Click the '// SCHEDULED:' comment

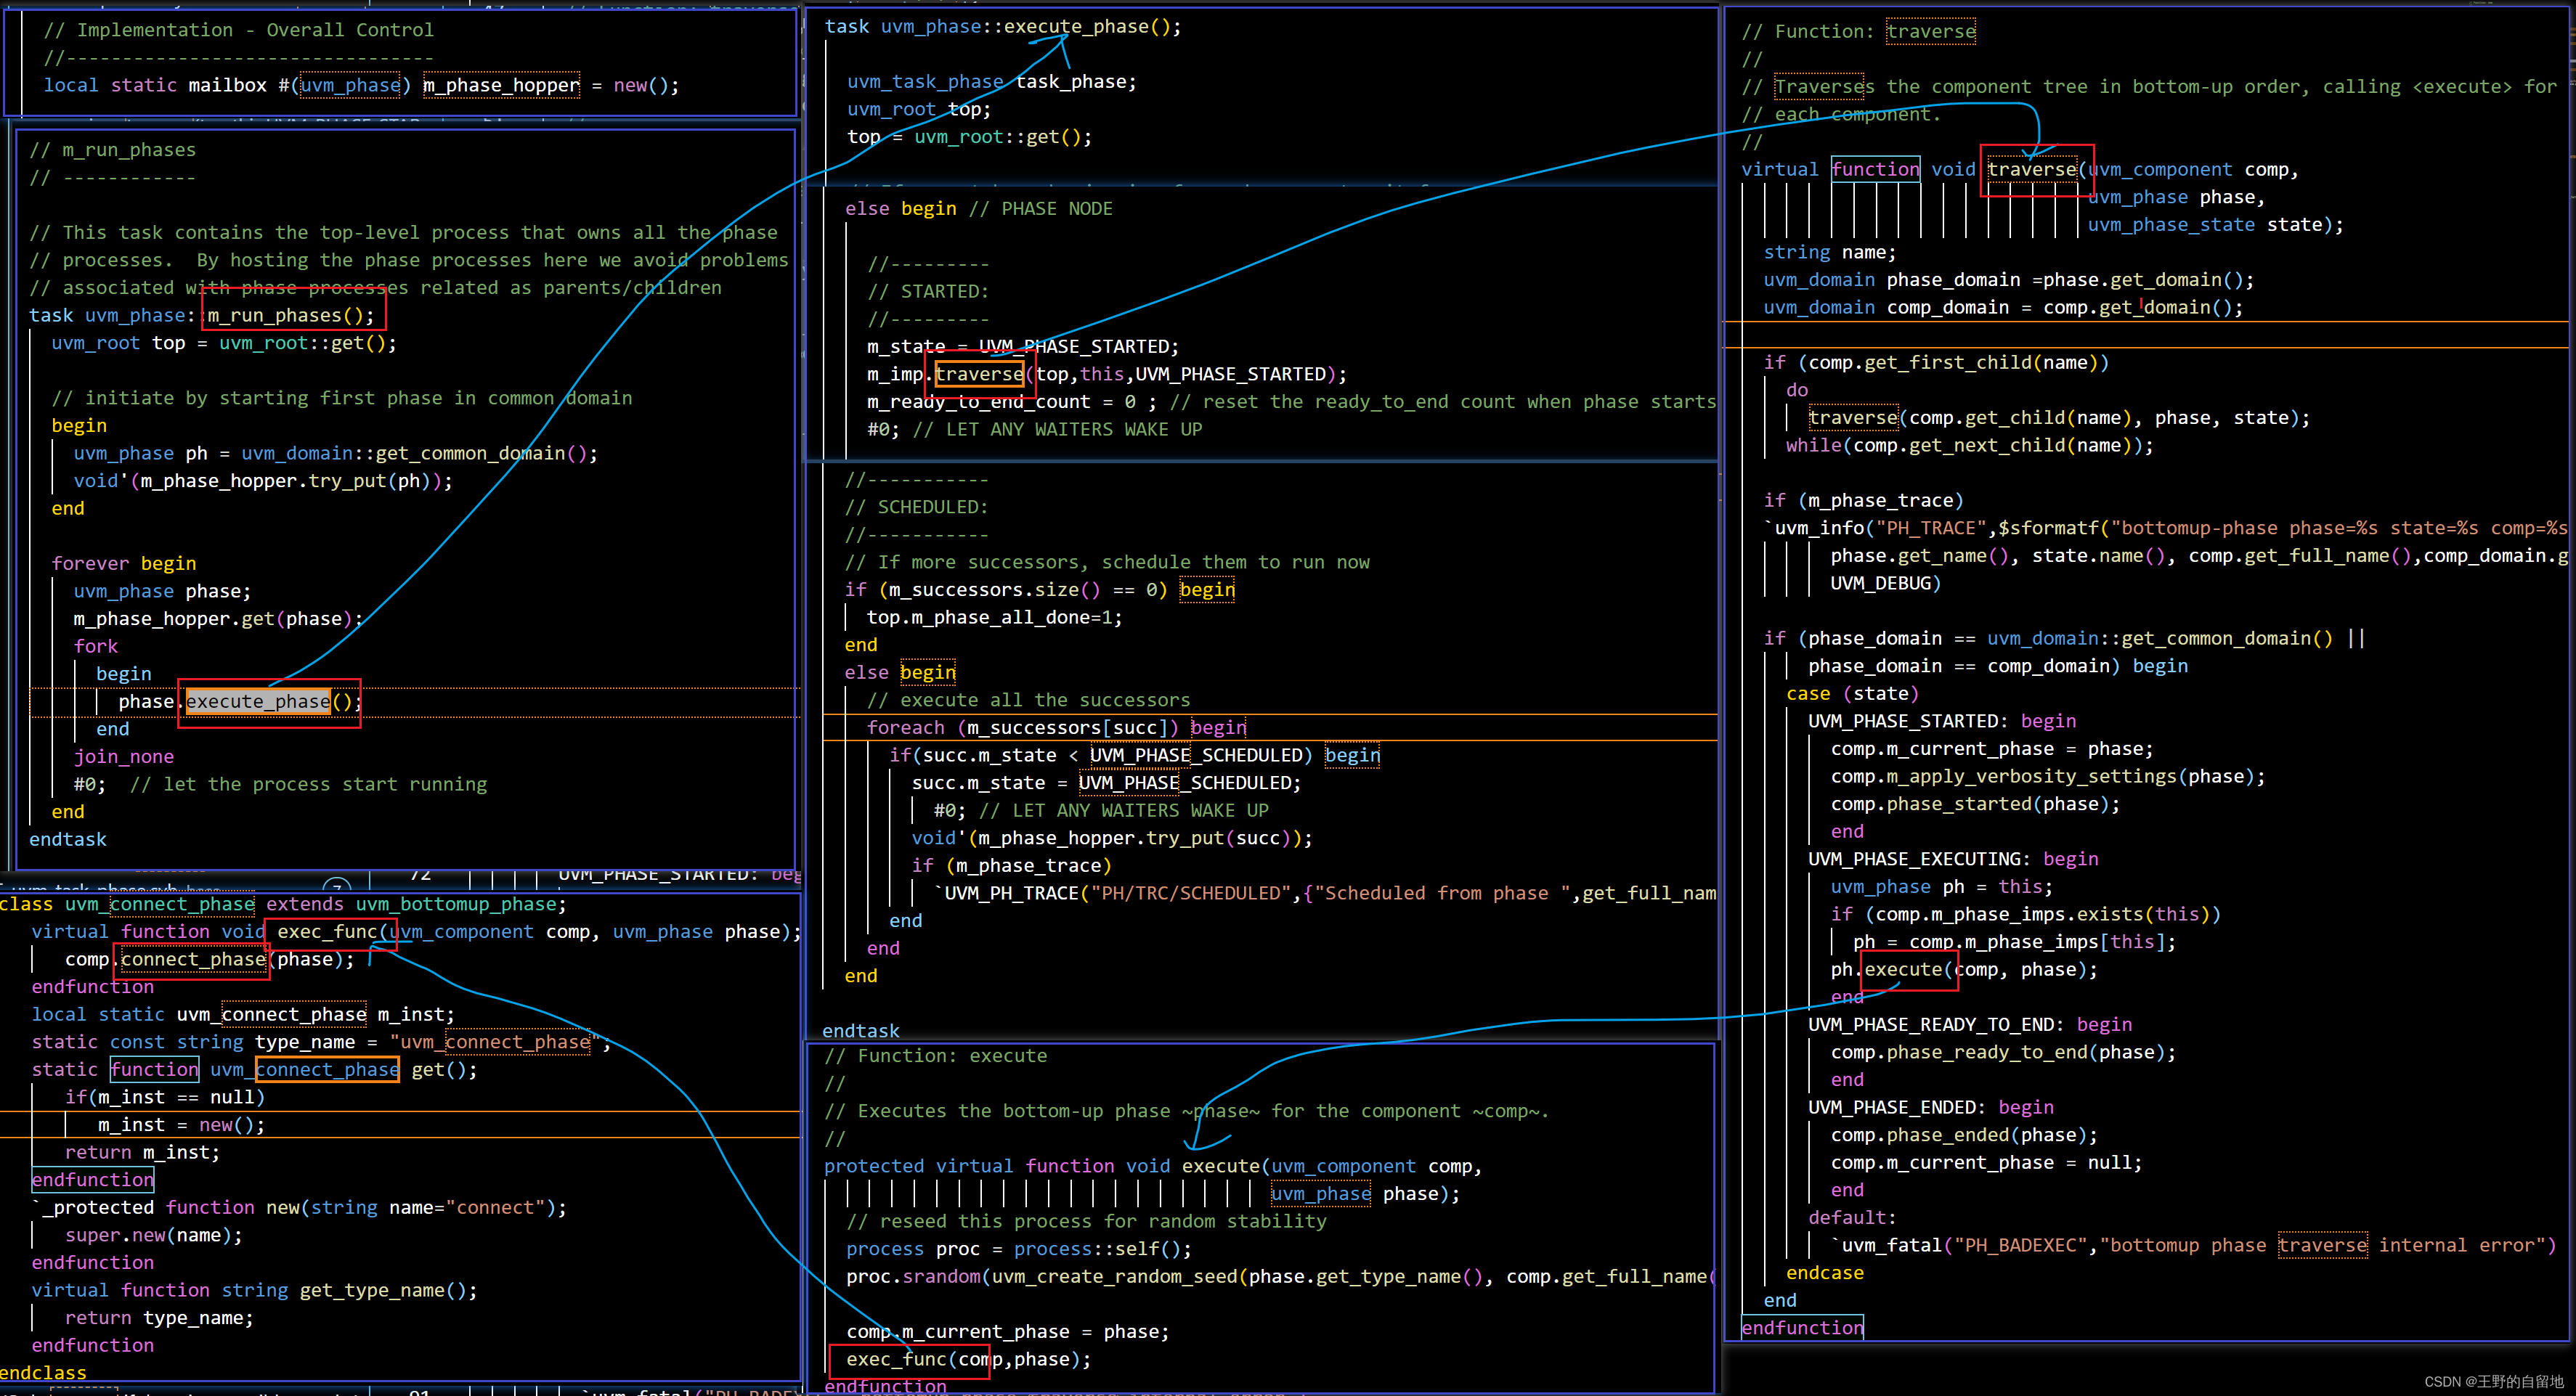point(916,507)
